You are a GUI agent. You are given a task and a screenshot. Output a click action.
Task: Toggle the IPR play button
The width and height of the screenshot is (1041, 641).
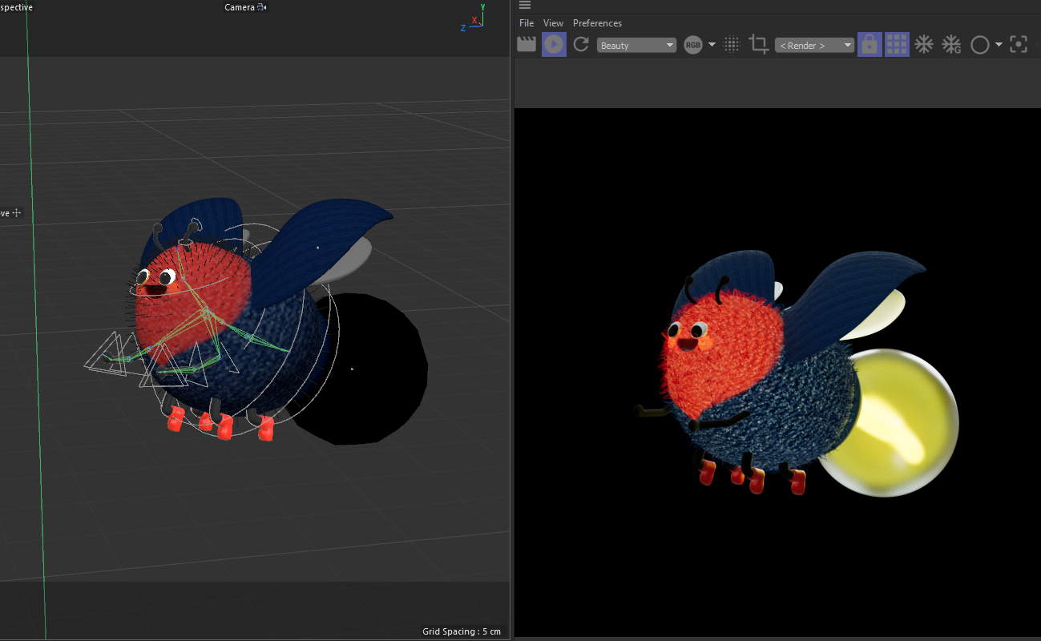tap(554, 44)
